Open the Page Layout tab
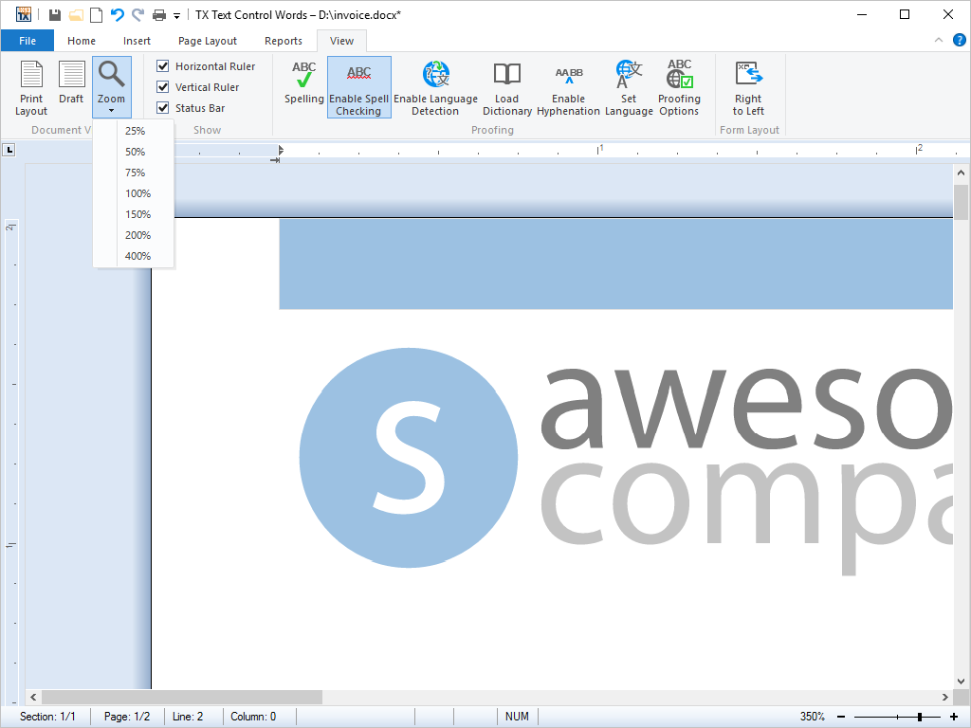 click(x=208, y=41)
